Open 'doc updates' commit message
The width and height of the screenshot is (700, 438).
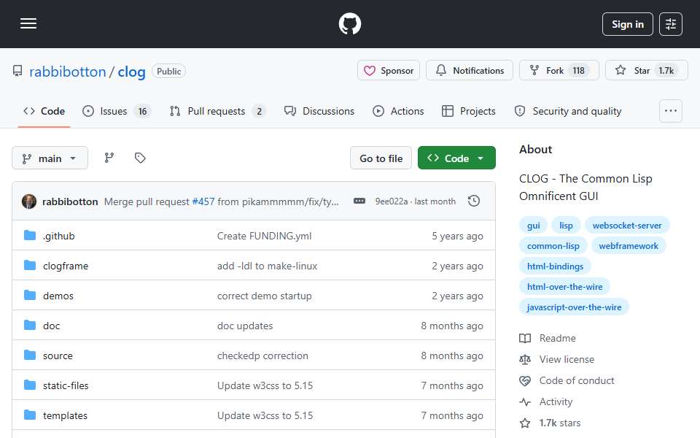[x=245, y=326]
